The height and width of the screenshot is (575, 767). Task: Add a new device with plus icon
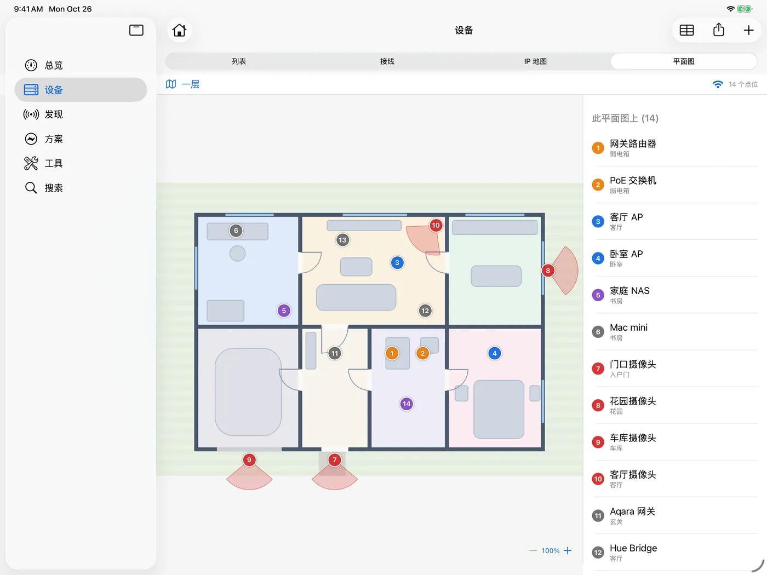[x=748, y=30]
